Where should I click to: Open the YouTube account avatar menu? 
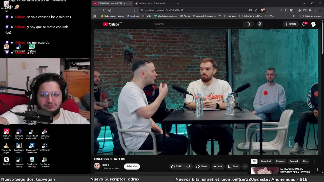[313, 24]
